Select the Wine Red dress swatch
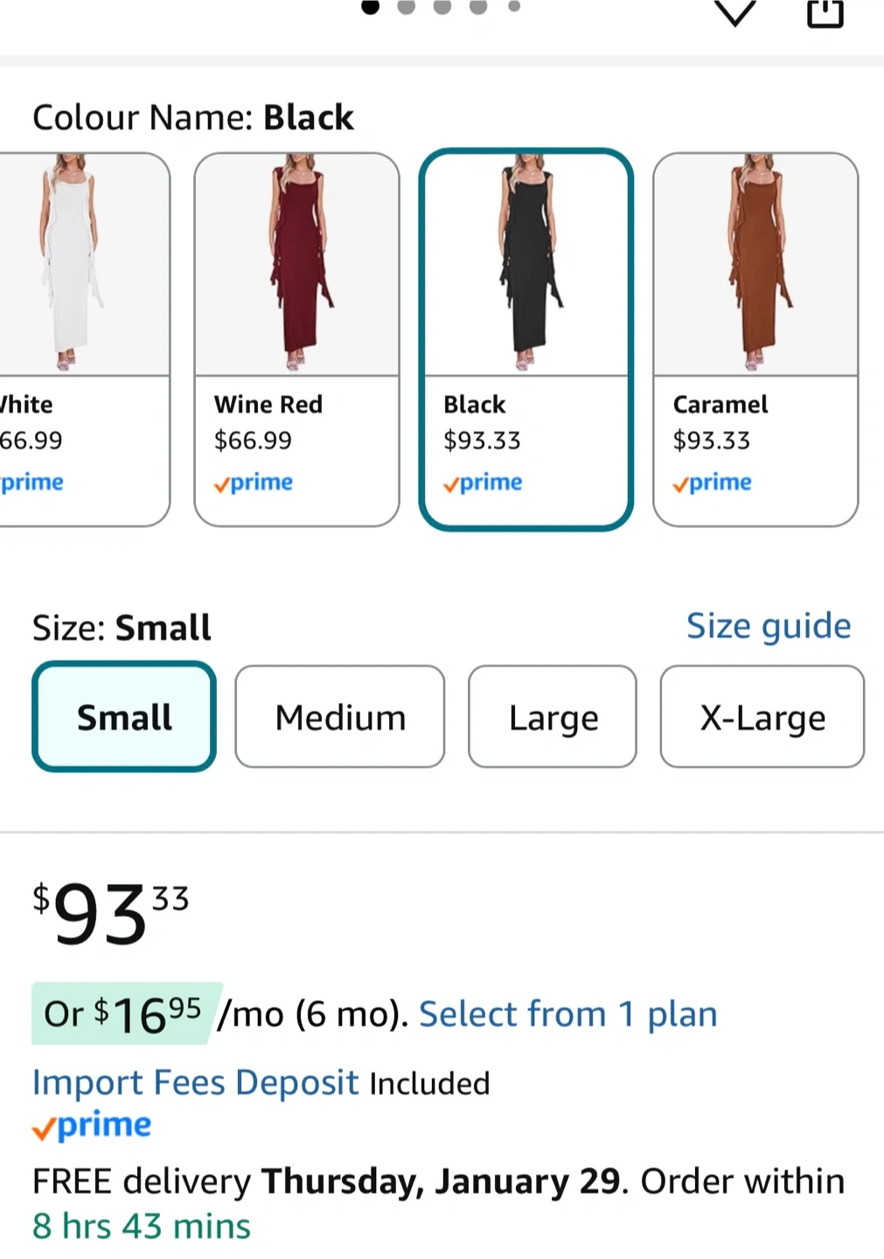This screenshot has height=1259, width=884. coord(296,339)
